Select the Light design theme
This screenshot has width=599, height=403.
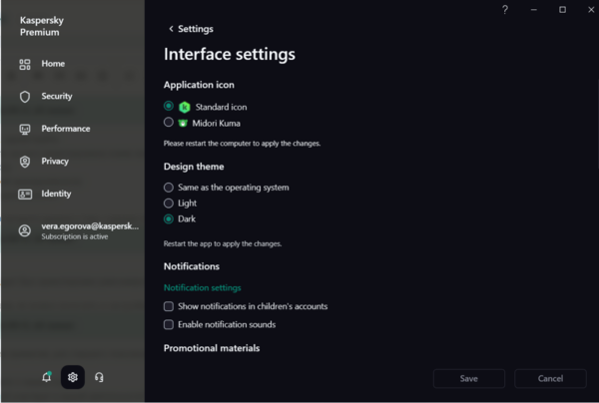pyautogui.click(x=169, y=202)
